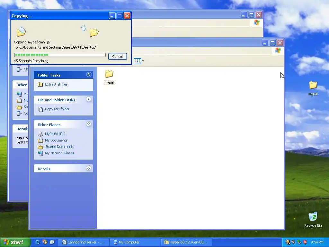The width and height of the screenshot is (329, 247).
Task: Expand the Details panel
Action: (89, 168)
